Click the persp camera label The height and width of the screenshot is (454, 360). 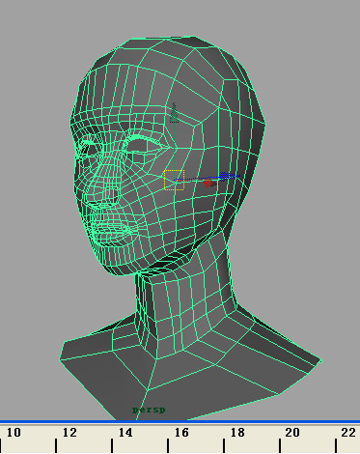(149, 410)
